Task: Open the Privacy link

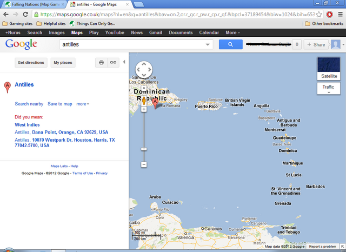Action: [102, 173]
